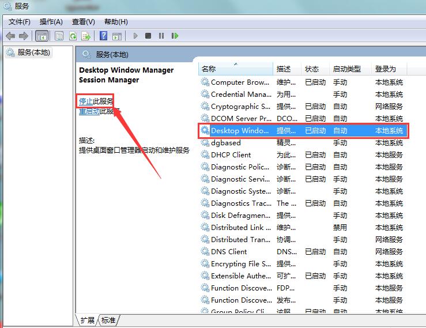The width and height of the screenshot is (426, 328).
Task: Open Help via blue question mark icon
Action: (x=104, y=36)
